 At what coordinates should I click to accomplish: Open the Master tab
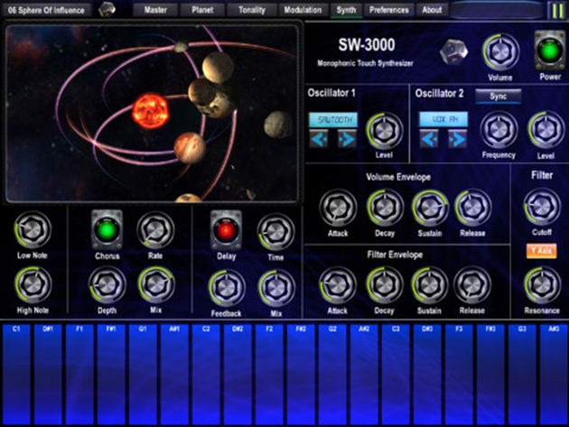155,10
